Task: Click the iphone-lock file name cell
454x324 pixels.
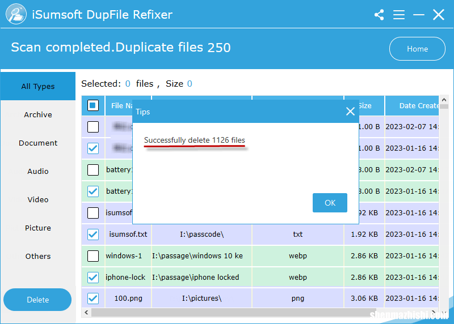Action: pyautogui.click(x=128, y=278)
